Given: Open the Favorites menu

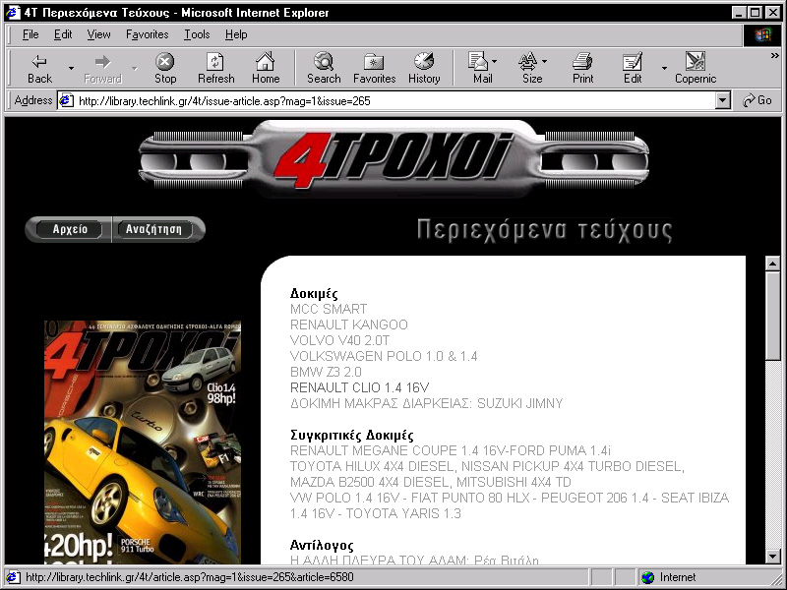Looking at the screenshot, I should 147,34.
